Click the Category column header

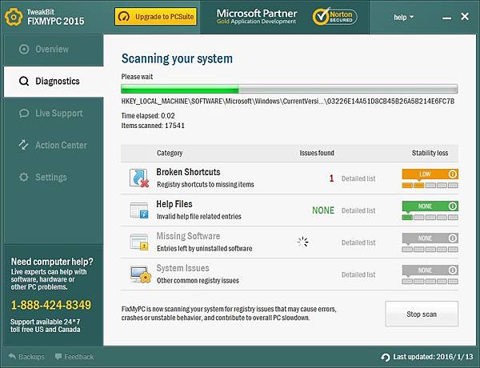click(170, 153)
